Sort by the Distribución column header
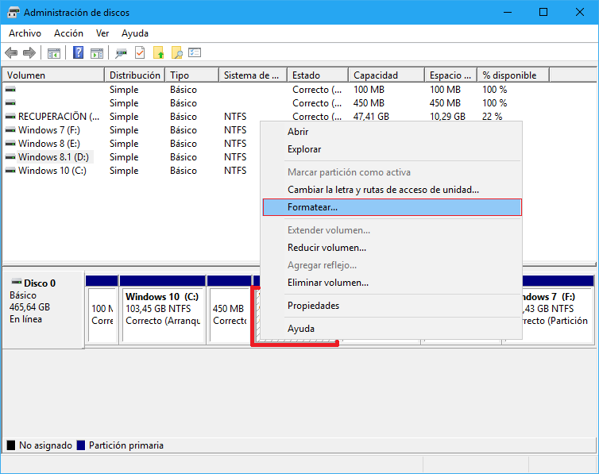Viewport: 599px width, 474px height. (x=135, y=75)
